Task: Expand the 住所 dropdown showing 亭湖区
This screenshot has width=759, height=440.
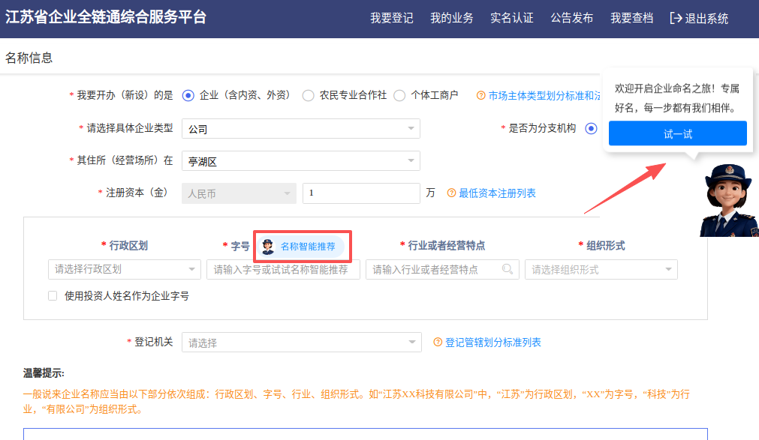Action: (x=300, y=161)
